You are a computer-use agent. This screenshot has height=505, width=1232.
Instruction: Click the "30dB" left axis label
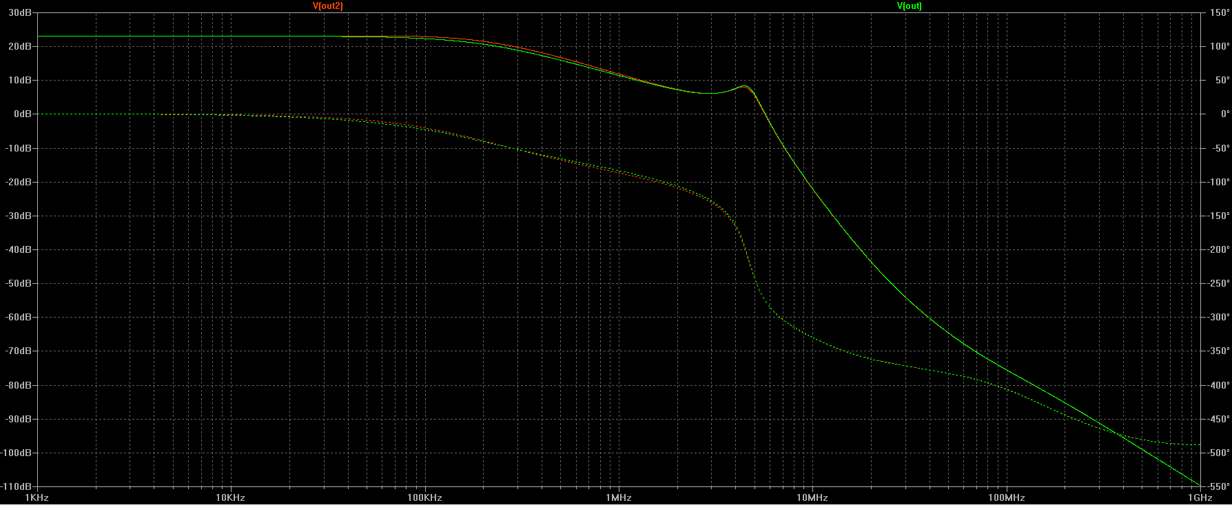click(x=20, y=12)
